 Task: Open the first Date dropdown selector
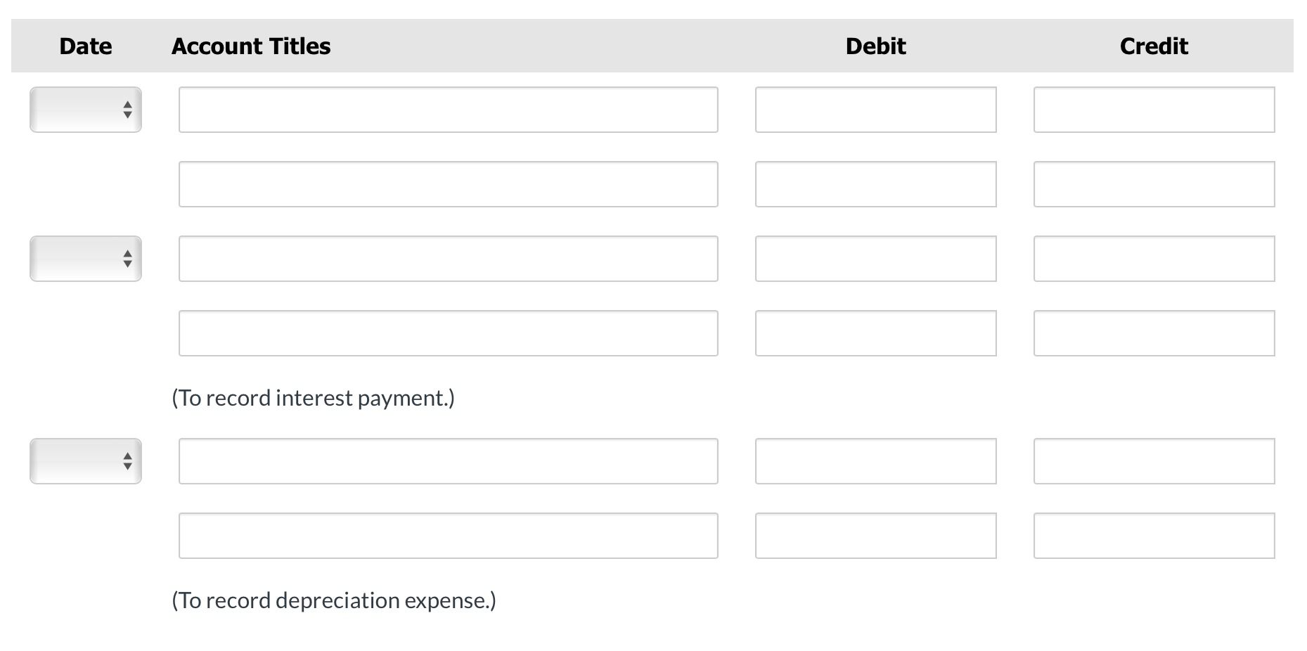84,109
